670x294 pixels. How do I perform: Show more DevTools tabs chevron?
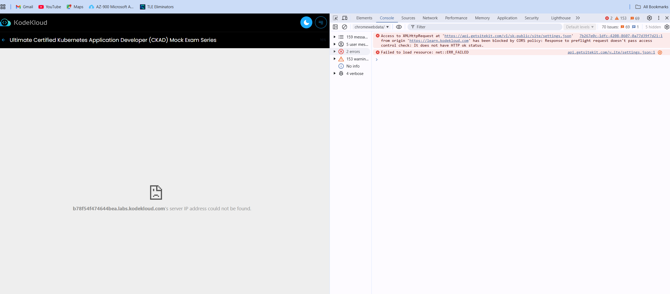coord(578,18)
